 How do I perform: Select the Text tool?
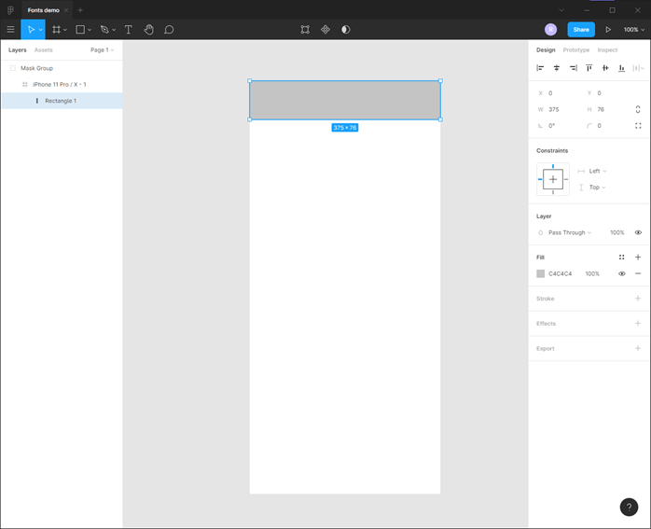tap(129, 30)
